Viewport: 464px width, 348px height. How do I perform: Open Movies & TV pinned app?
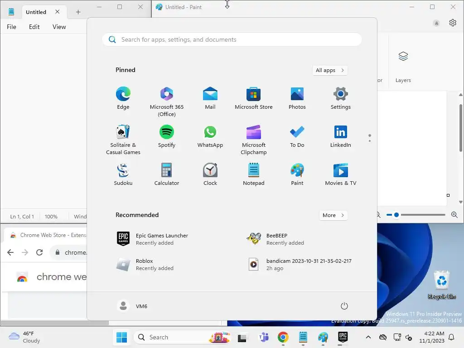(x=341, y=174)
